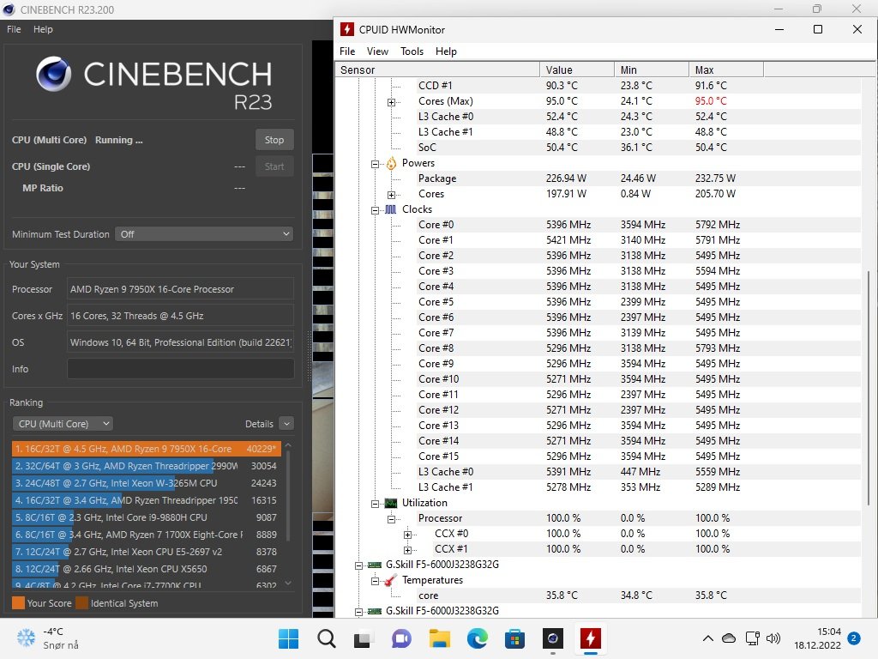The width and height of the screenshot is (878, 659).
Task: Collapse the Powers section
Action: point(376,164)
